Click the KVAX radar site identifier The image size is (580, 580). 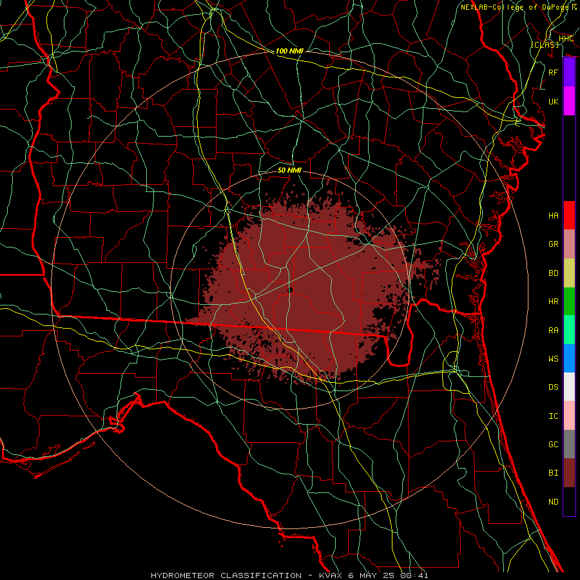tap(332, 575)
